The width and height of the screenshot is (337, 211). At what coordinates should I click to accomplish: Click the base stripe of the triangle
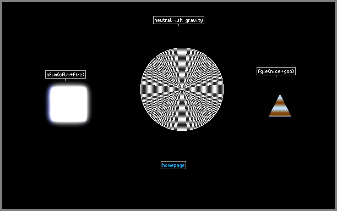point(280,116)
